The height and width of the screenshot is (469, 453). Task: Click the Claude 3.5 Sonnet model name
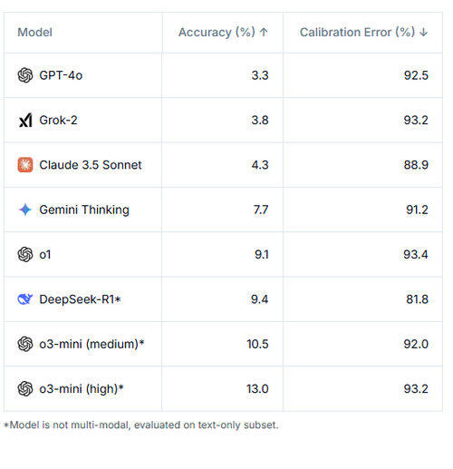point(91,165)
